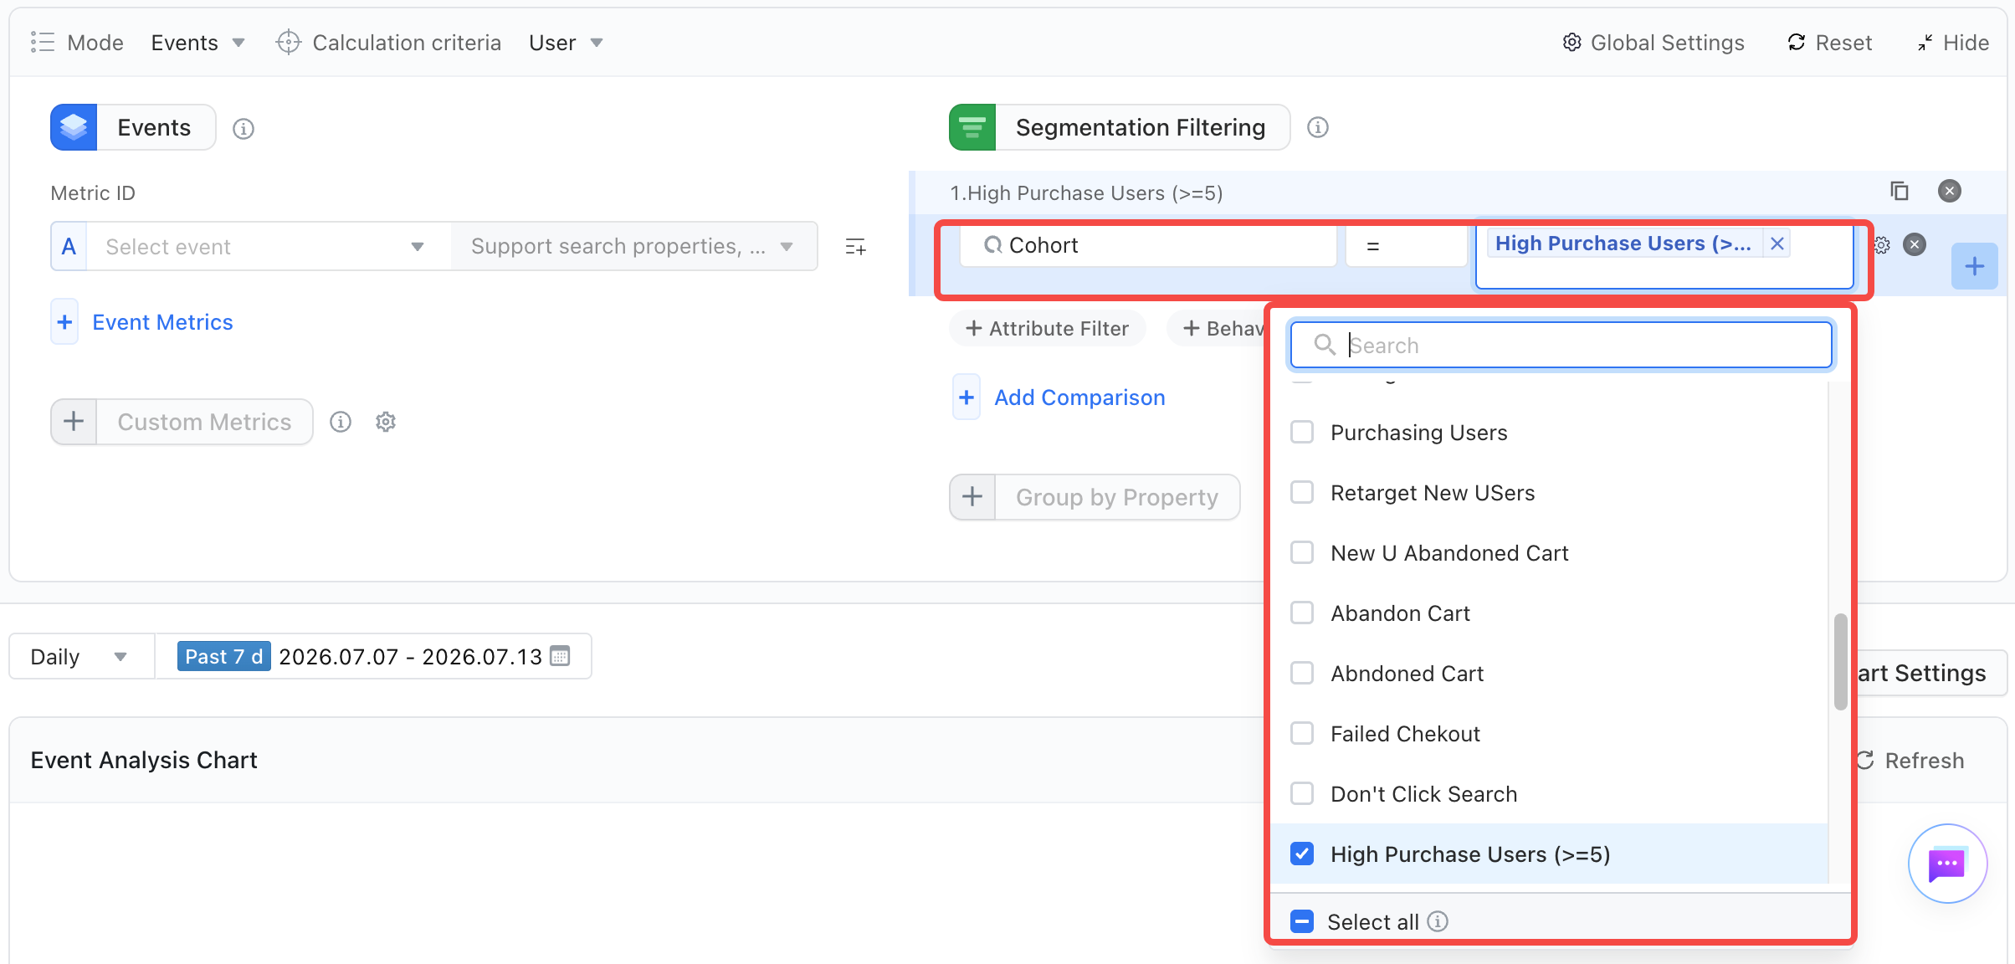Open the Events mode dropdown
Viewport: 2015px width, 964px height.
pos(198,43)
